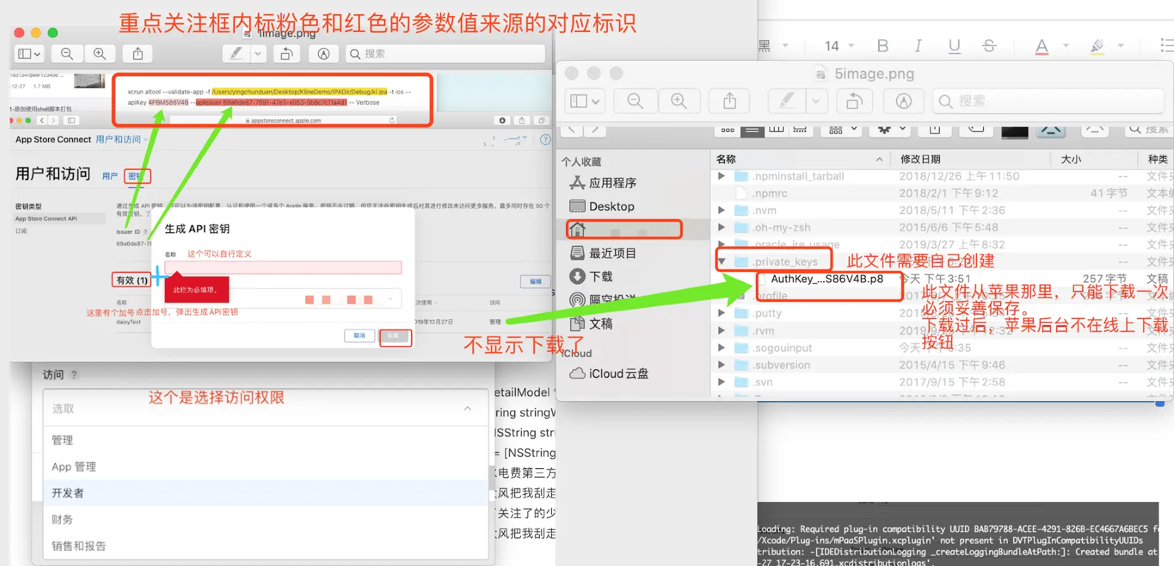Apply italic formatting in the text editor
1174x566 pixels.
pos(918,46)
